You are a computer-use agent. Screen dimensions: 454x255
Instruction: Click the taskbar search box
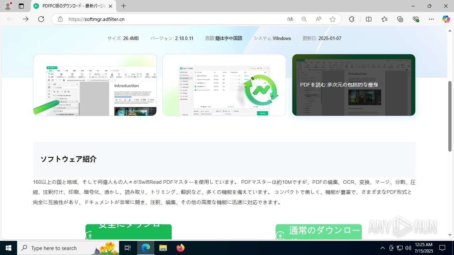pos(69,248)
